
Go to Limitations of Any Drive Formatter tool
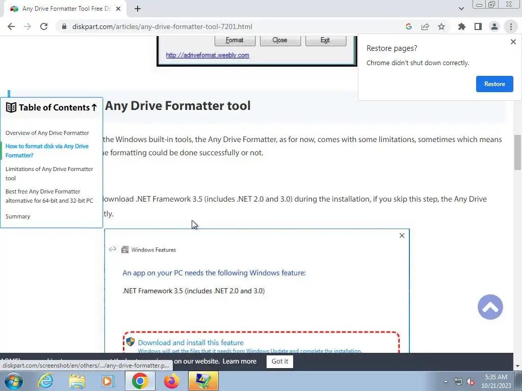tap(49, 174)
